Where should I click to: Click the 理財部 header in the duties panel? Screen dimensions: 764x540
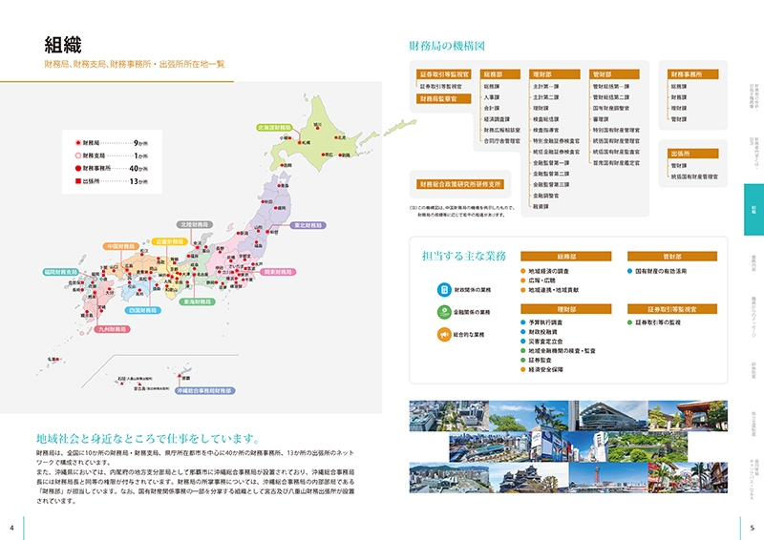click(x=566, y=309)
